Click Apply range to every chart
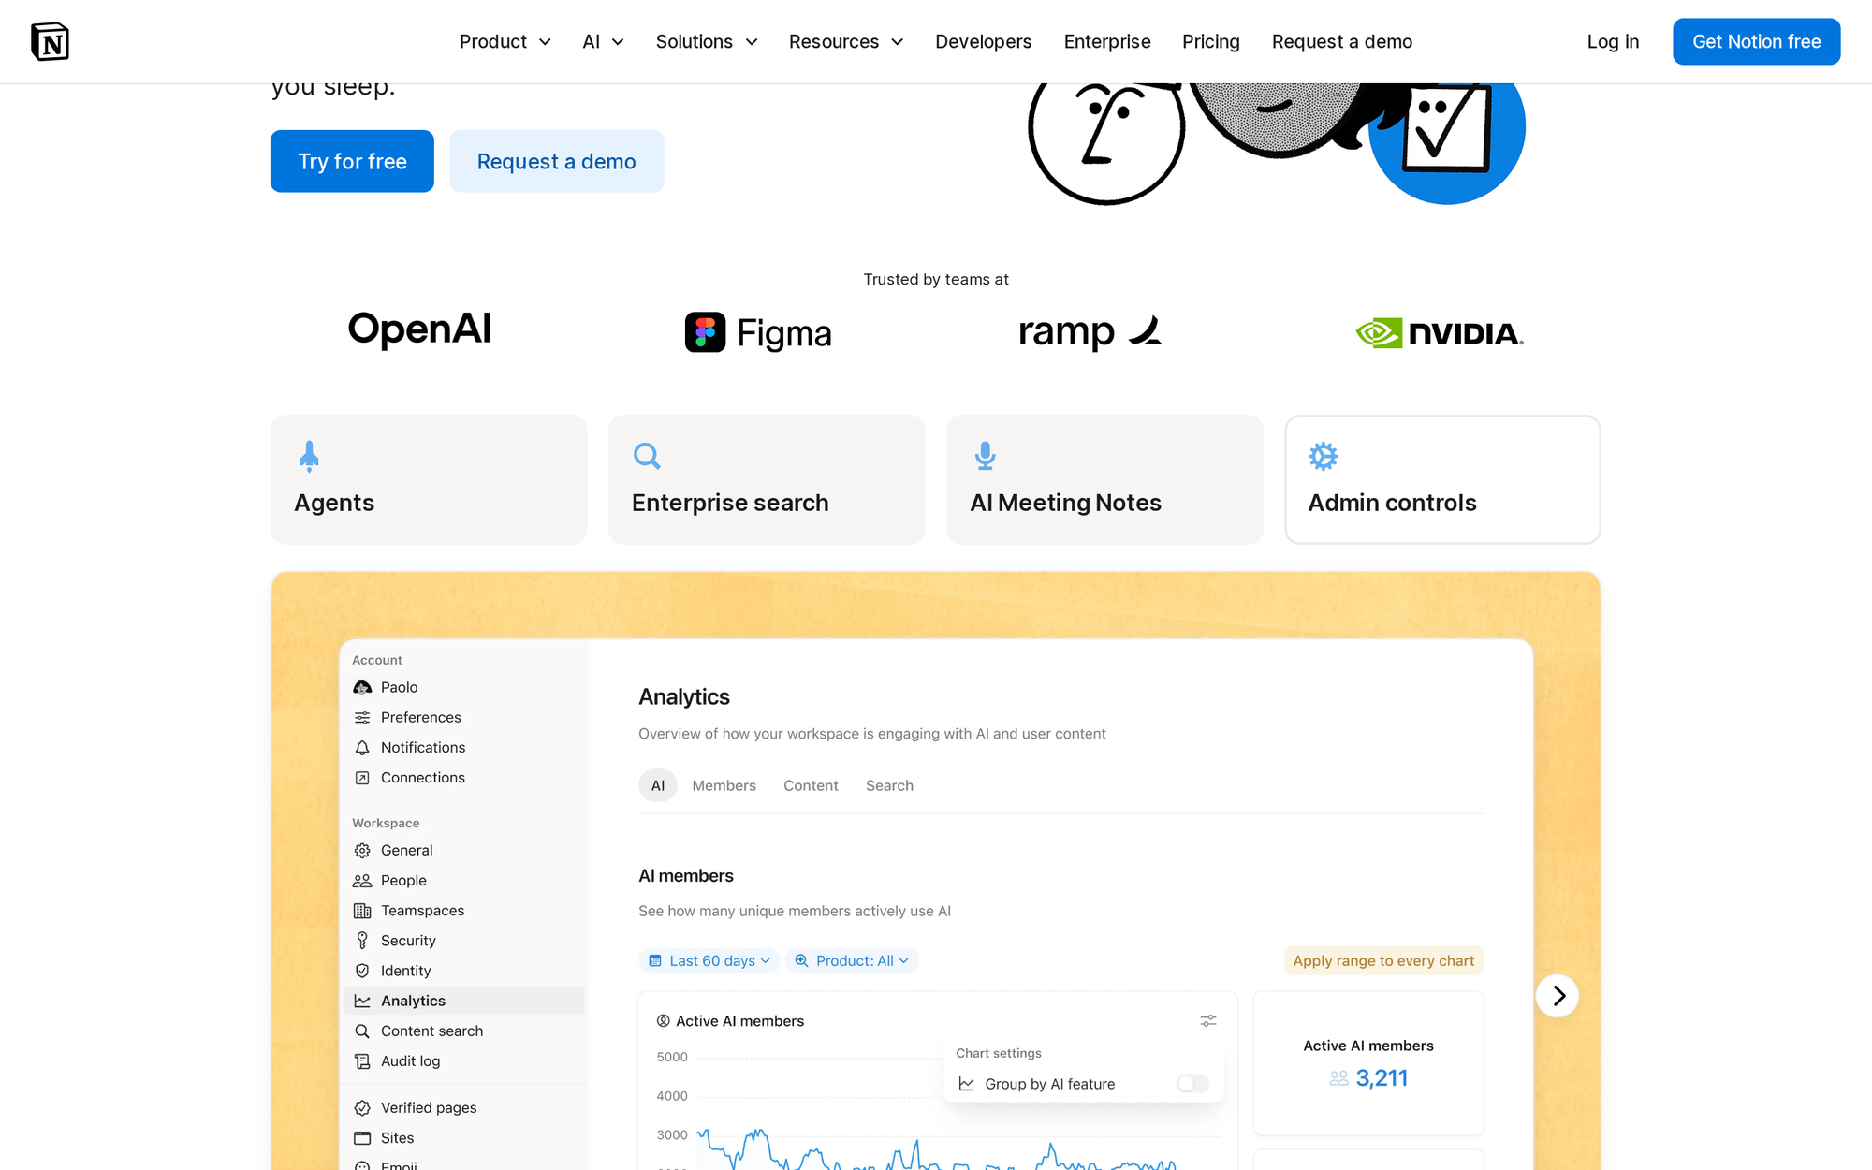The image size is (1872, 1170). pyautogui.click(x=1383, y=960)
